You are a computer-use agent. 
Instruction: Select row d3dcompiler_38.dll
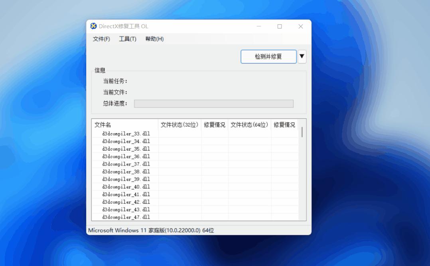pos(195,172)
